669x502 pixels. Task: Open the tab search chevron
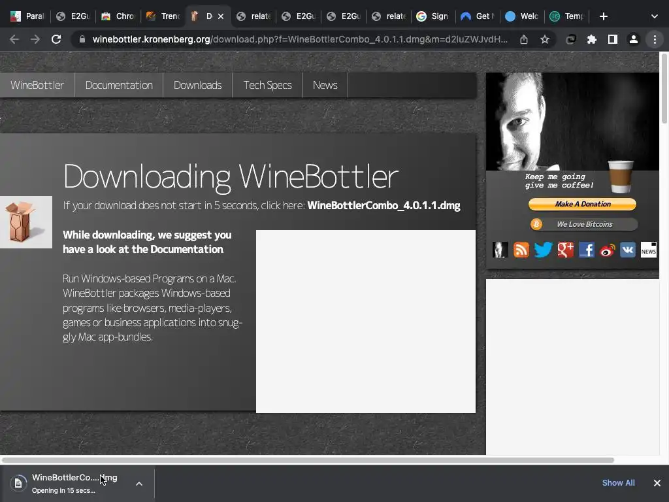(x=655, y=16)
